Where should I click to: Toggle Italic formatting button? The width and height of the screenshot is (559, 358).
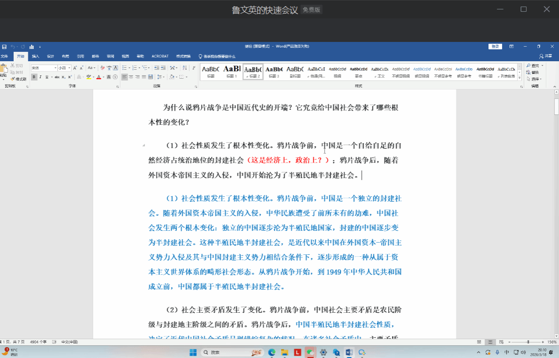point(40,77)
